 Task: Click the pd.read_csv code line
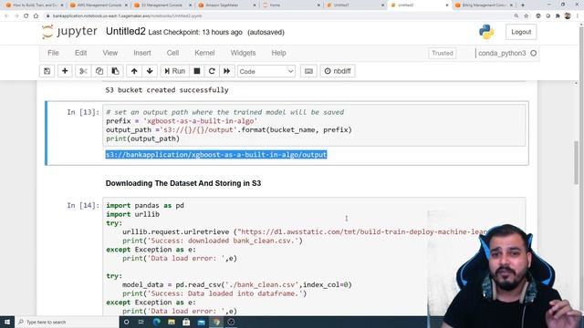237,284
